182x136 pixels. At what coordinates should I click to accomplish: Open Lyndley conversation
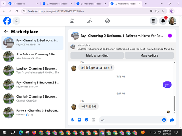[32, 71]
